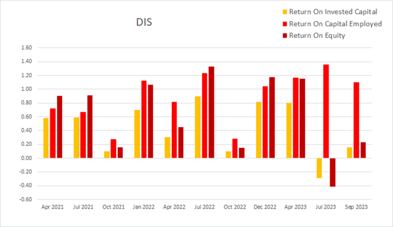
Task: Select the Jul 2021 dark red Equity bar
Action: coord(90,126)
